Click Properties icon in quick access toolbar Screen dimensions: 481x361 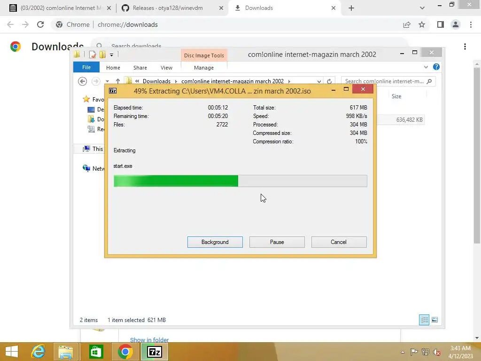93,55
